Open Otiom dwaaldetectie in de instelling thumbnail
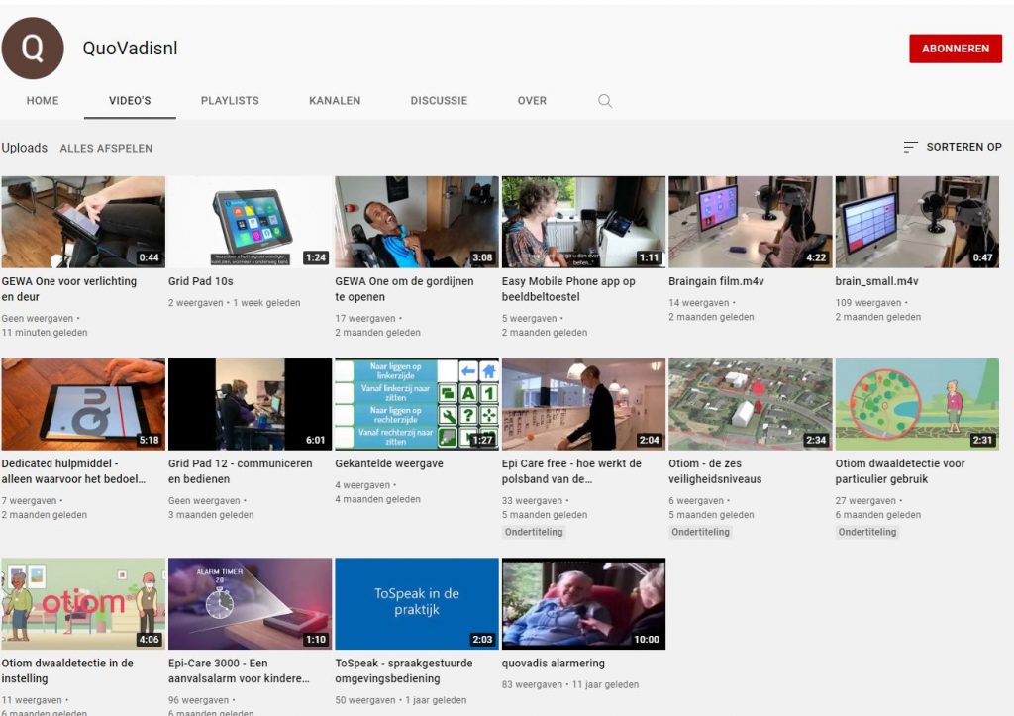Viewport: 1014px width, 716px height. (83, 603)
